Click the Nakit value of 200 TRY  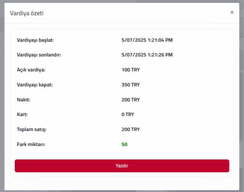point(131,99)
